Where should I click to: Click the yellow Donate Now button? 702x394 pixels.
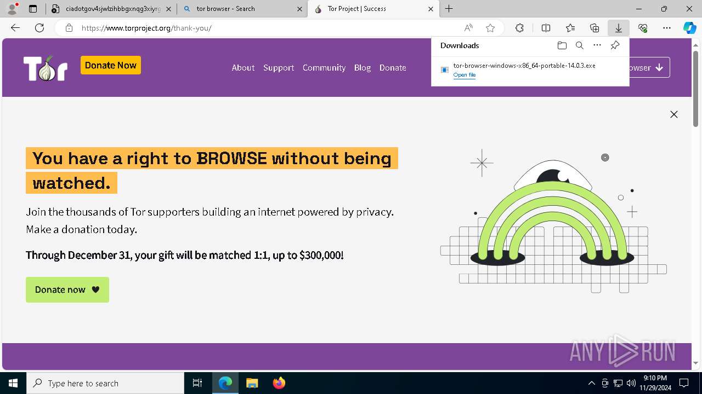pyautogui.click(x=111, y=65)
